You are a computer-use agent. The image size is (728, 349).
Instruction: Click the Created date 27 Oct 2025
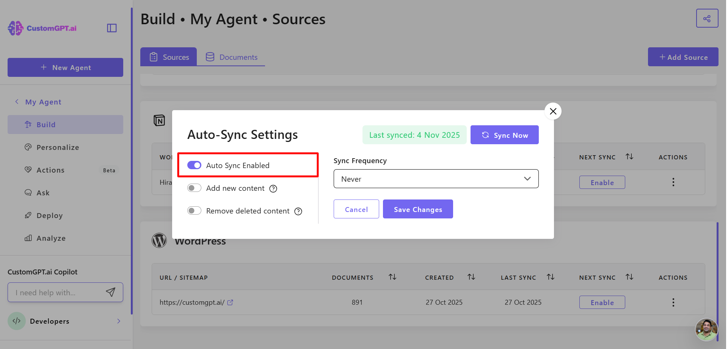(444, 302)
